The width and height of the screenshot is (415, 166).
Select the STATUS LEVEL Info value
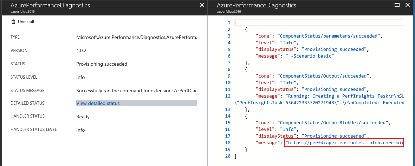80,78
